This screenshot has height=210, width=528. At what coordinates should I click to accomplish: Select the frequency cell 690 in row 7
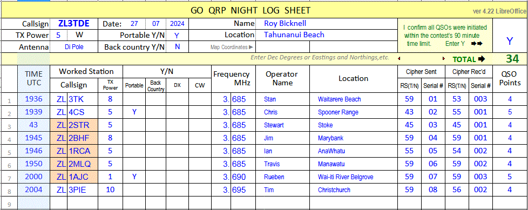pos(243,177)
